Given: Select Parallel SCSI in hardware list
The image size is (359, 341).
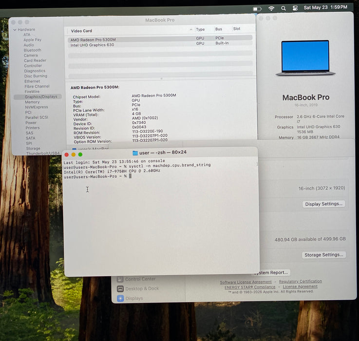Looking at the screenshot, I should [37, 117].
